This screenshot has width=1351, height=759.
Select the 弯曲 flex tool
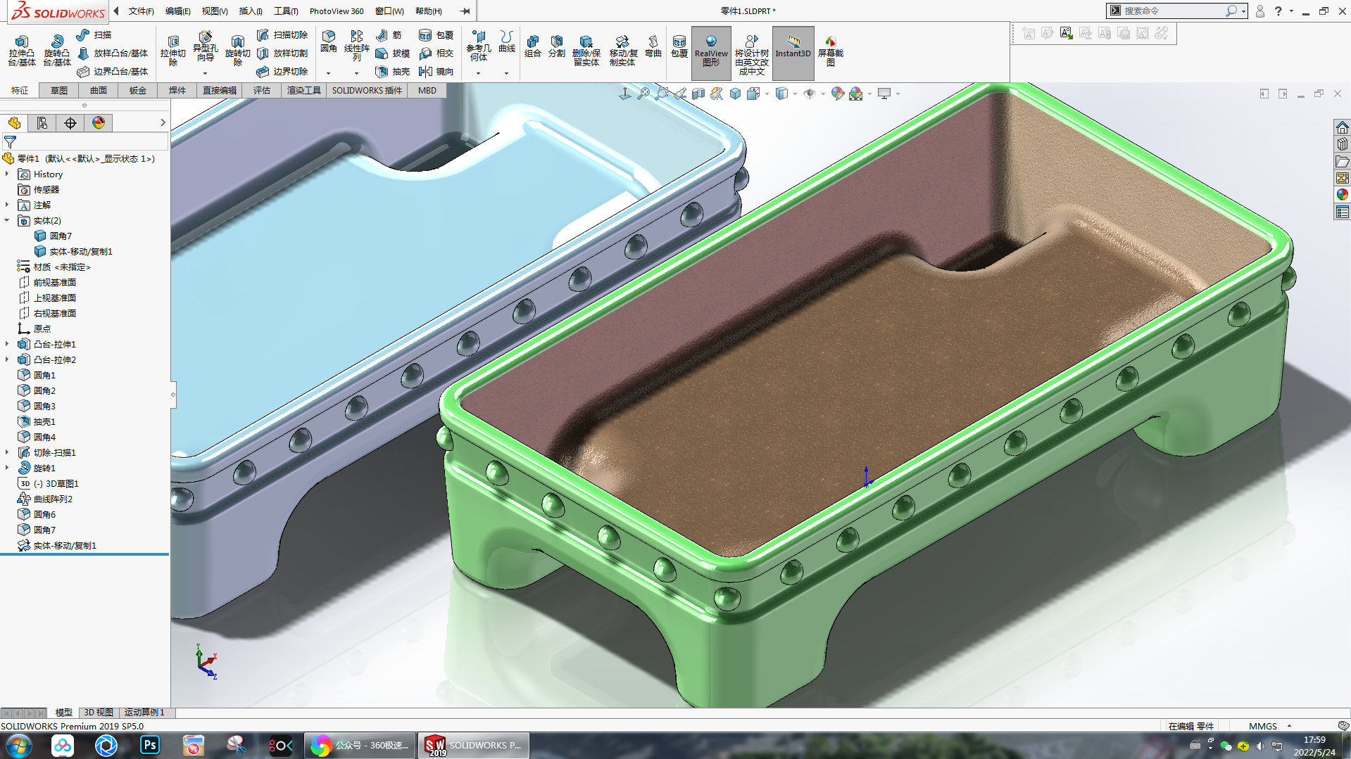click(653, 46)
